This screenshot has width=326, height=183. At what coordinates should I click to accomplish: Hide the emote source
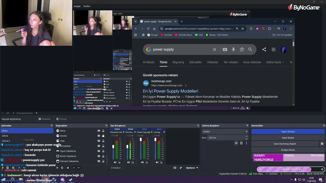tap(99, 136)
